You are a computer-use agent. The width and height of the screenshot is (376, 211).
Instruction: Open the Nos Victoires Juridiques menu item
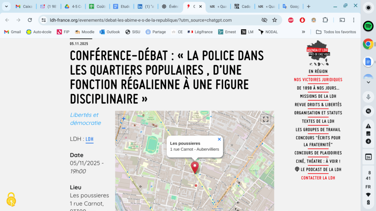318,79
